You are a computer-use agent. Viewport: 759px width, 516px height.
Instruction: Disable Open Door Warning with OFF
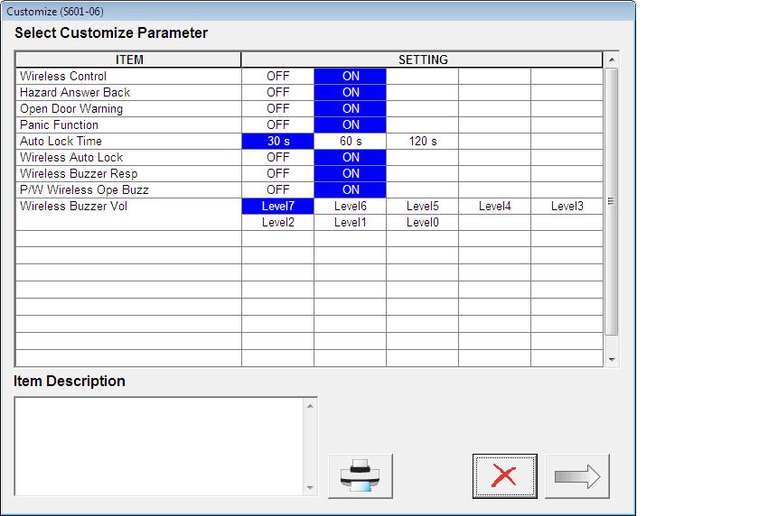pos(278,109)
